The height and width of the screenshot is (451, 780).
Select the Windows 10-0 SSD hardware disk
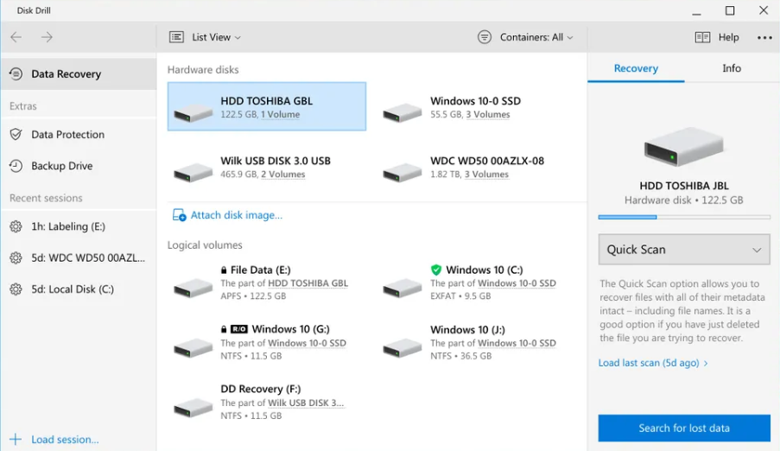click(477, 106)
